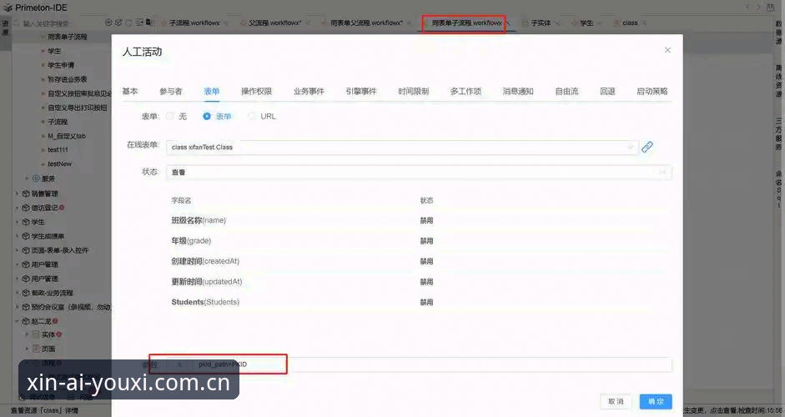
Task: Close the 人工活动 dialog
Action: coord(667,50)
